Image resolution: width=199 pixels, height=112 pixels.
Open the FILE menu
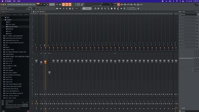pos(8,4)
